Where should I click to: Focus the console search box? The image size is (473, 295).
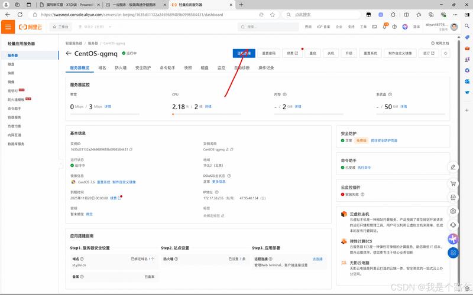pos(268,27)
